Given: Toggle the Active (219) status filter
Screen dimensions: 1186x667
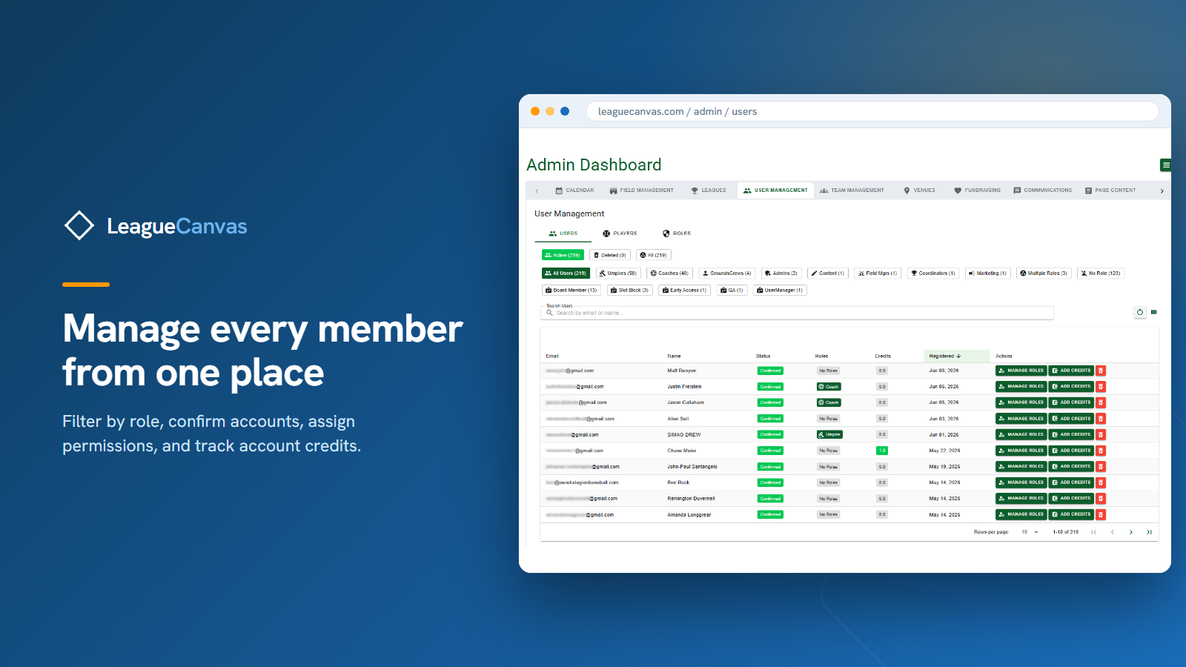Looking at the screenshot, I should tap(563, 255).
